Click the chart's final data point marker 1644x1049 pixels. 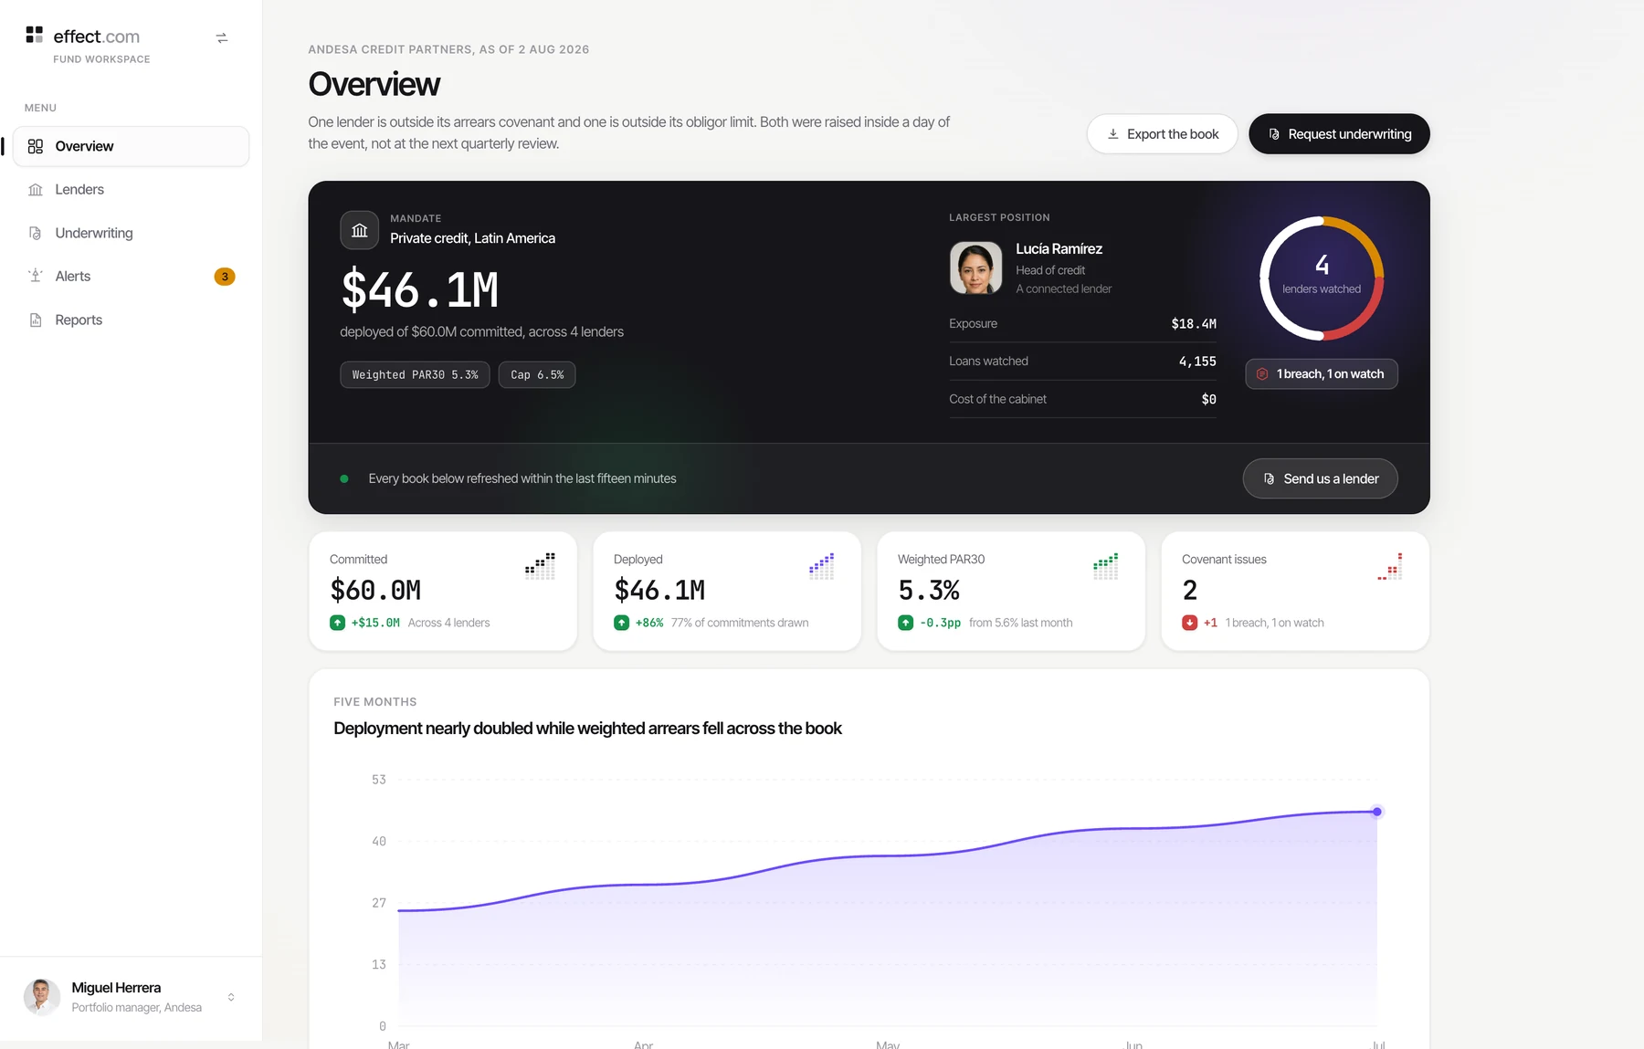pos(1377,813)
